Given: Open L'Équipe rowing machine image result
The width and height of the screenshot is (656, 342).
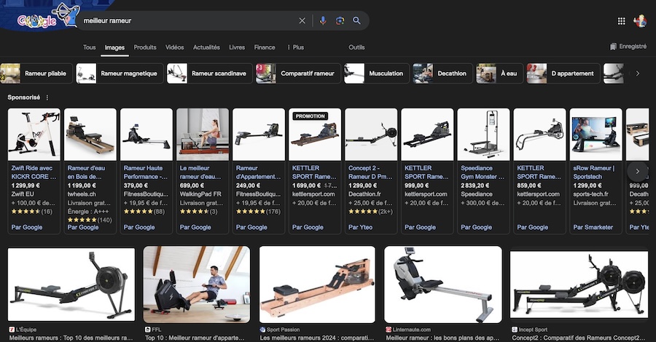Looking at the screenshot, I should 71,285.
